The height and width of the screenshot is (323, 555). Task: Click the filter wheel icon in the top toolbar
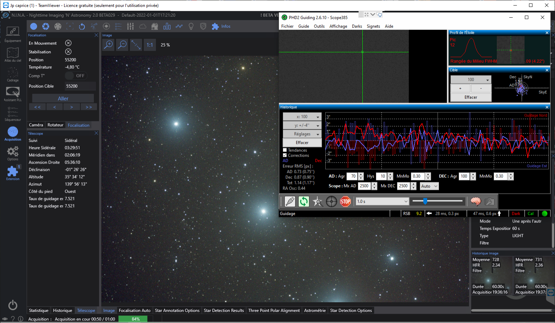[x=58, y=26]
